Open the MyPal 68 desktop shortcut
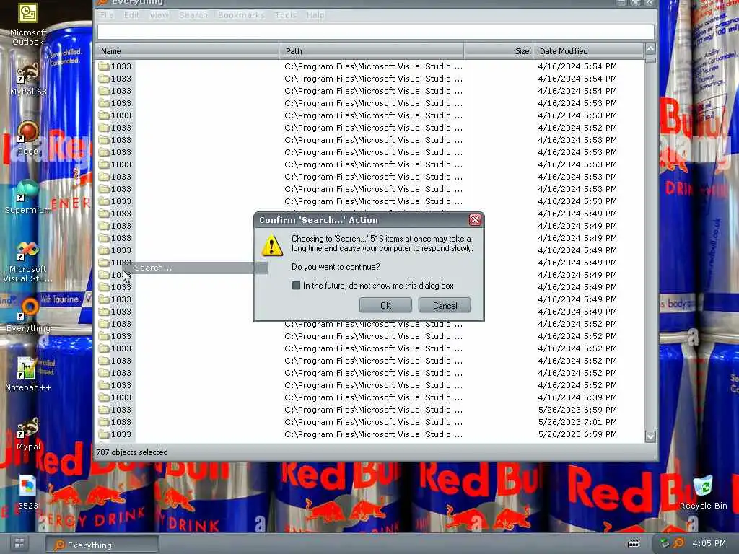Screen dimensions: 739x554 (28, 79)
